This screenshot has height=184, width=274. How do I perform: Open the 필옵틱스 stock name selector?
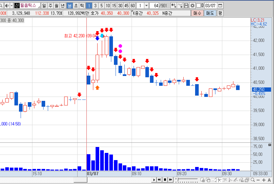point(27,6)
